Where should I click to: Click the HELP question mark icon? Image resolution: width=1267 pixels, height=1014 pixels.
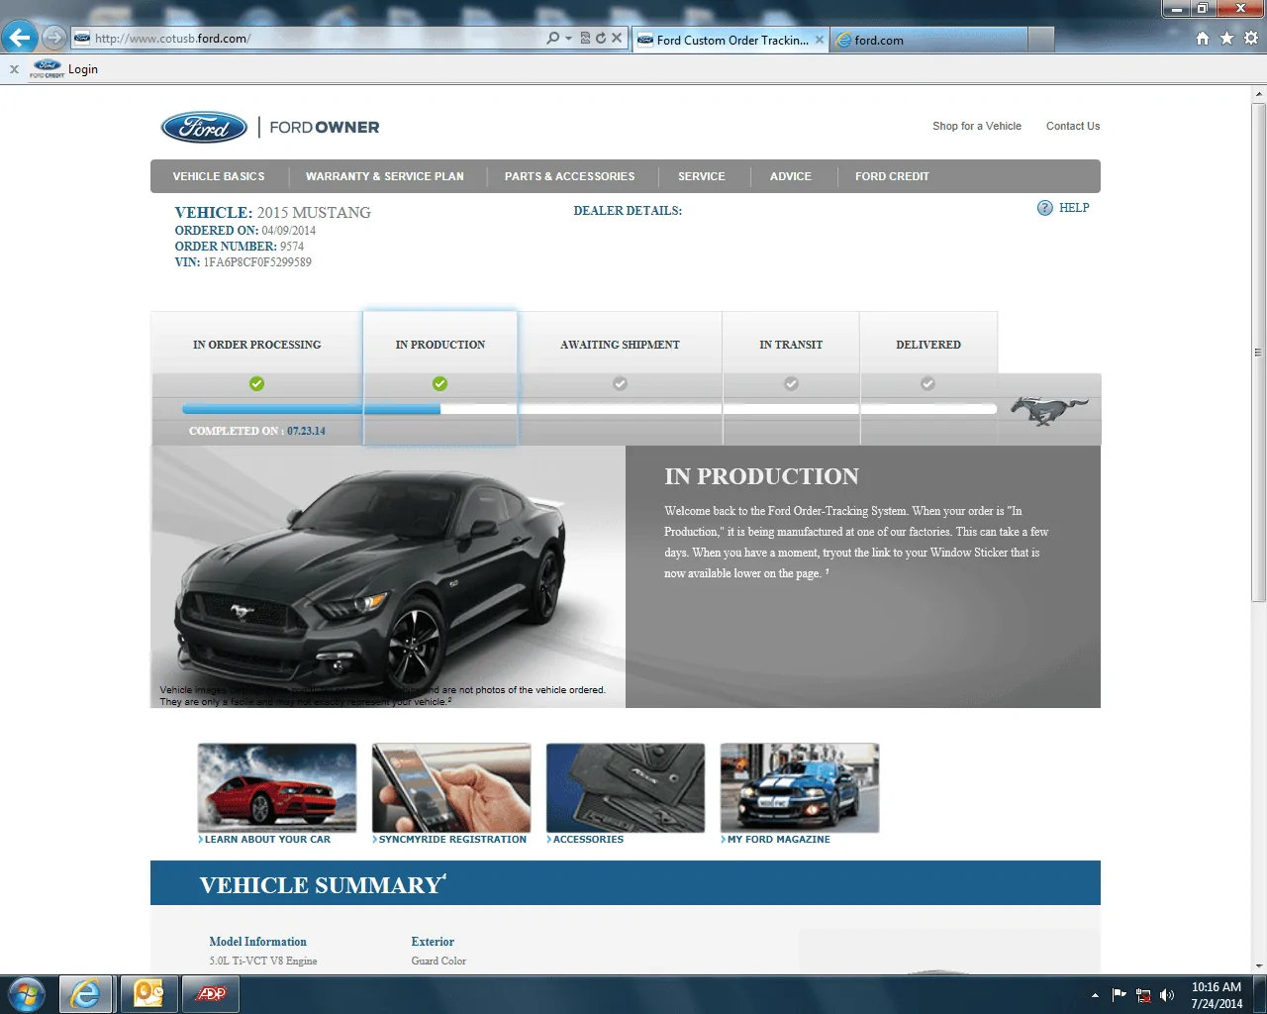click(x=1044, y=208)
